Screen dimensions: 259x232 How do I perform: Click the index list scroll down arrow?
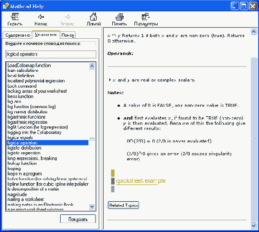[x=92, y=207]
